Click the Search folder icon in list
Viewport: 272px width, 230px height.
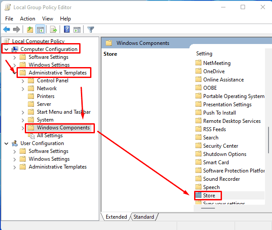[x=198, y=137]
